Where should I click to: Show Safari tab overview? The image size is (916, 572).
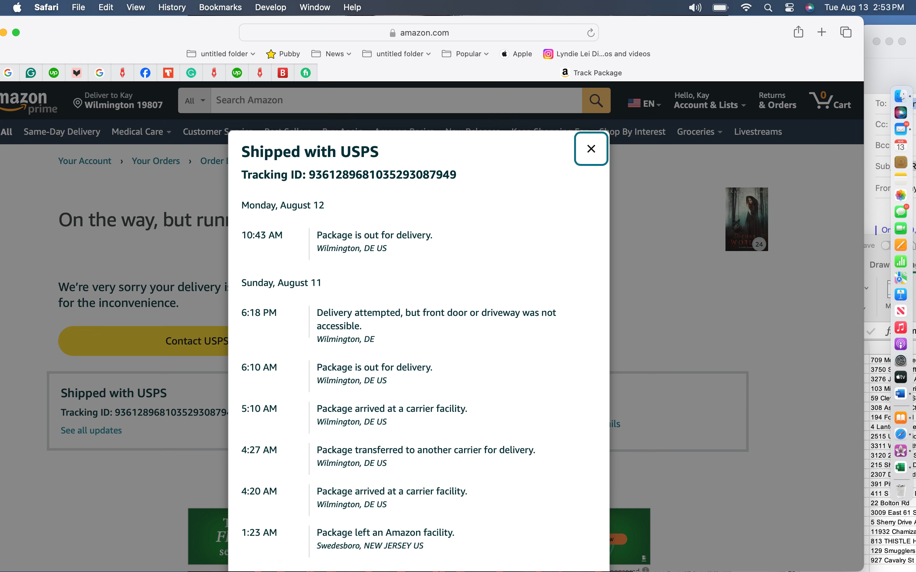[x=846, y=32]
